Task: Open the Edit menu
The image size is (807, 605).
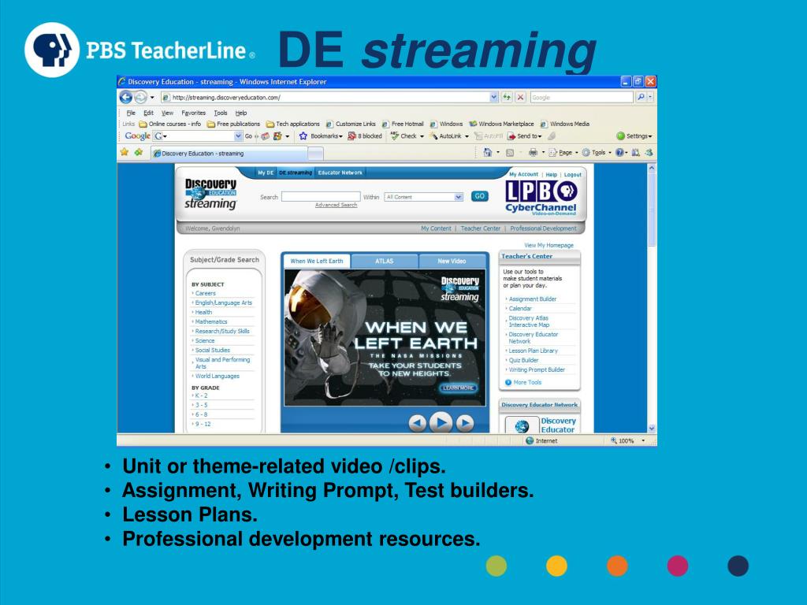Action: coord(148,113)
